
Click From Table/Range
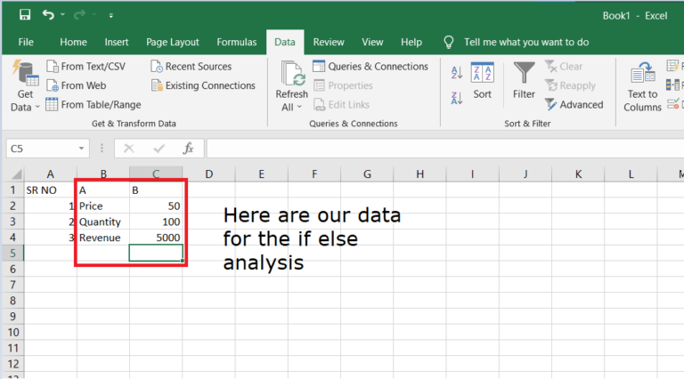point(94,105)
